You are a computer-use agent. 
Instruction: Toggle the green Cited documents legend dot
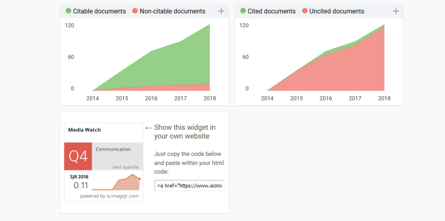pos(243,11)
